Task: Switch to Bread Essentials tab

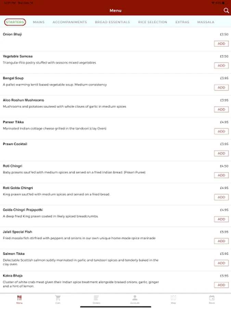Action: tap(112, 22)
